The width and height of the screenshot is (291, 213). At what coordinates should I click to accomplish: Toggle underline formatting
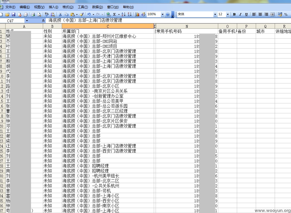(x=247, y=14)
